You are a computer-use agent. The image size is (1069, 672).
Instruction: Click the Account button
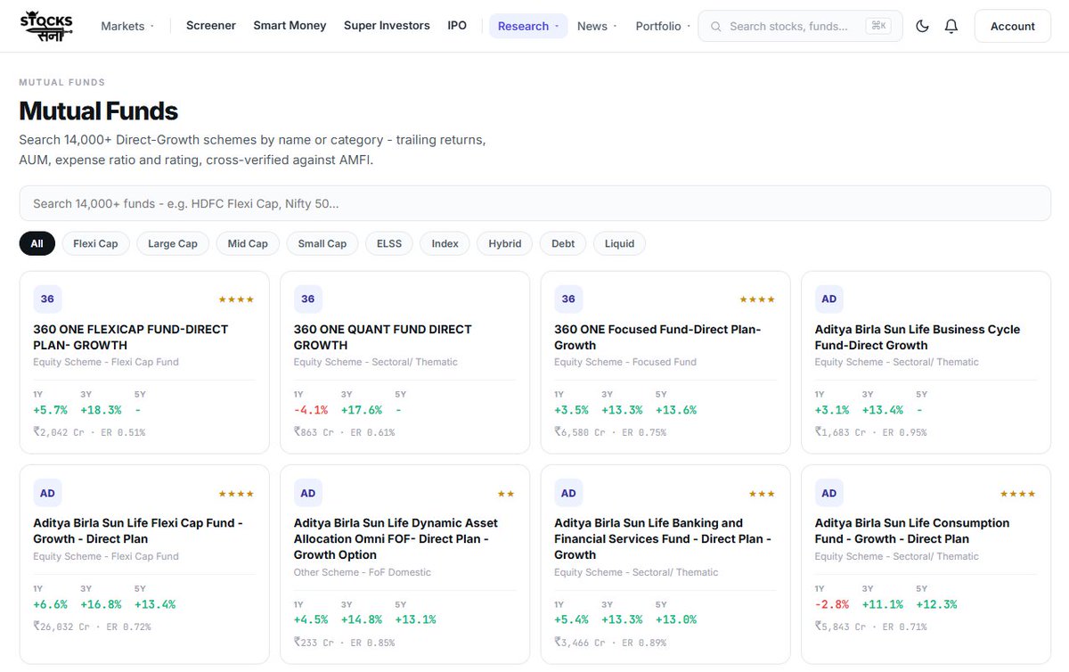[x=1013, y=26]
